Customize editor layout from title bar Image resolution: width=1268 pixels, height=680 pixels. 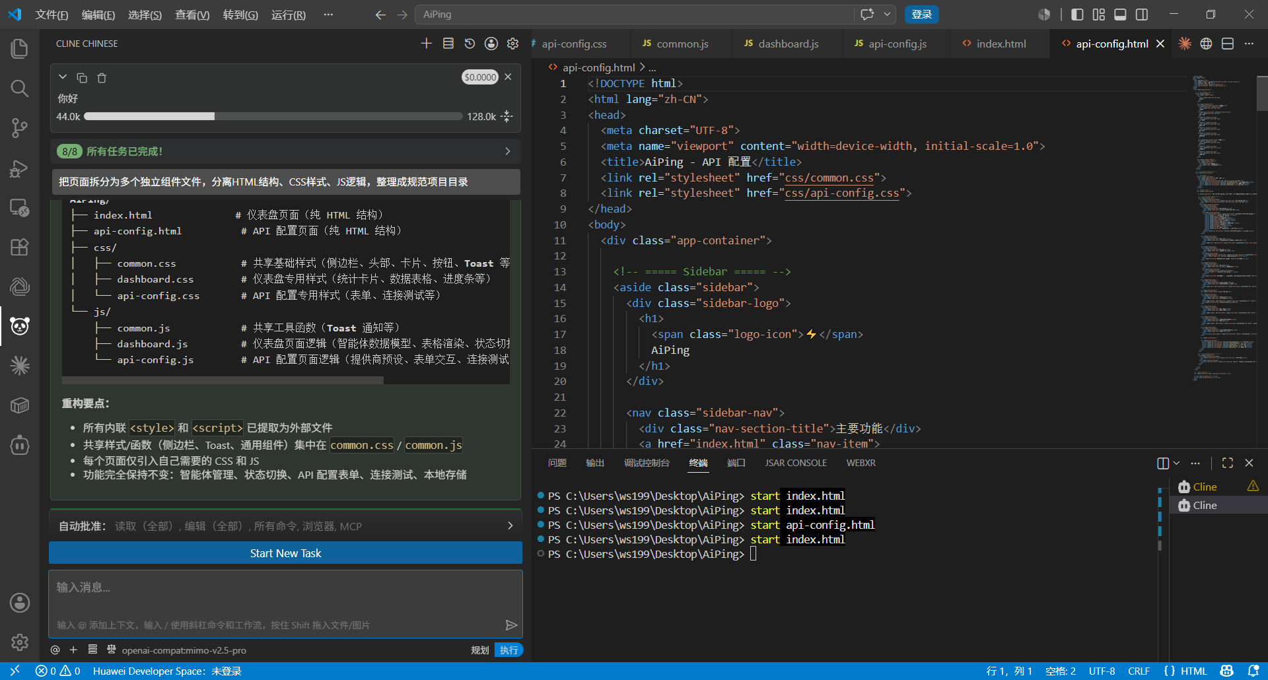pos(1099,15)
